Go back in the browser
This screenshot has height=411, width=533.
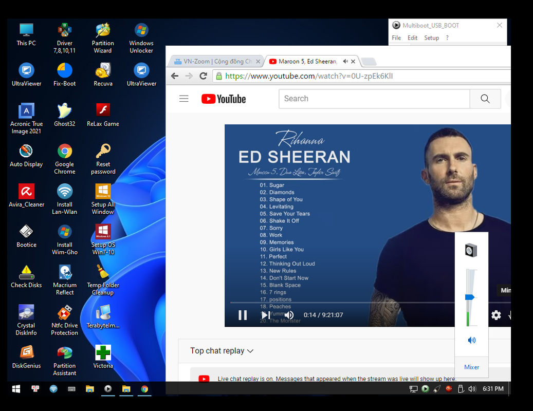175,76
